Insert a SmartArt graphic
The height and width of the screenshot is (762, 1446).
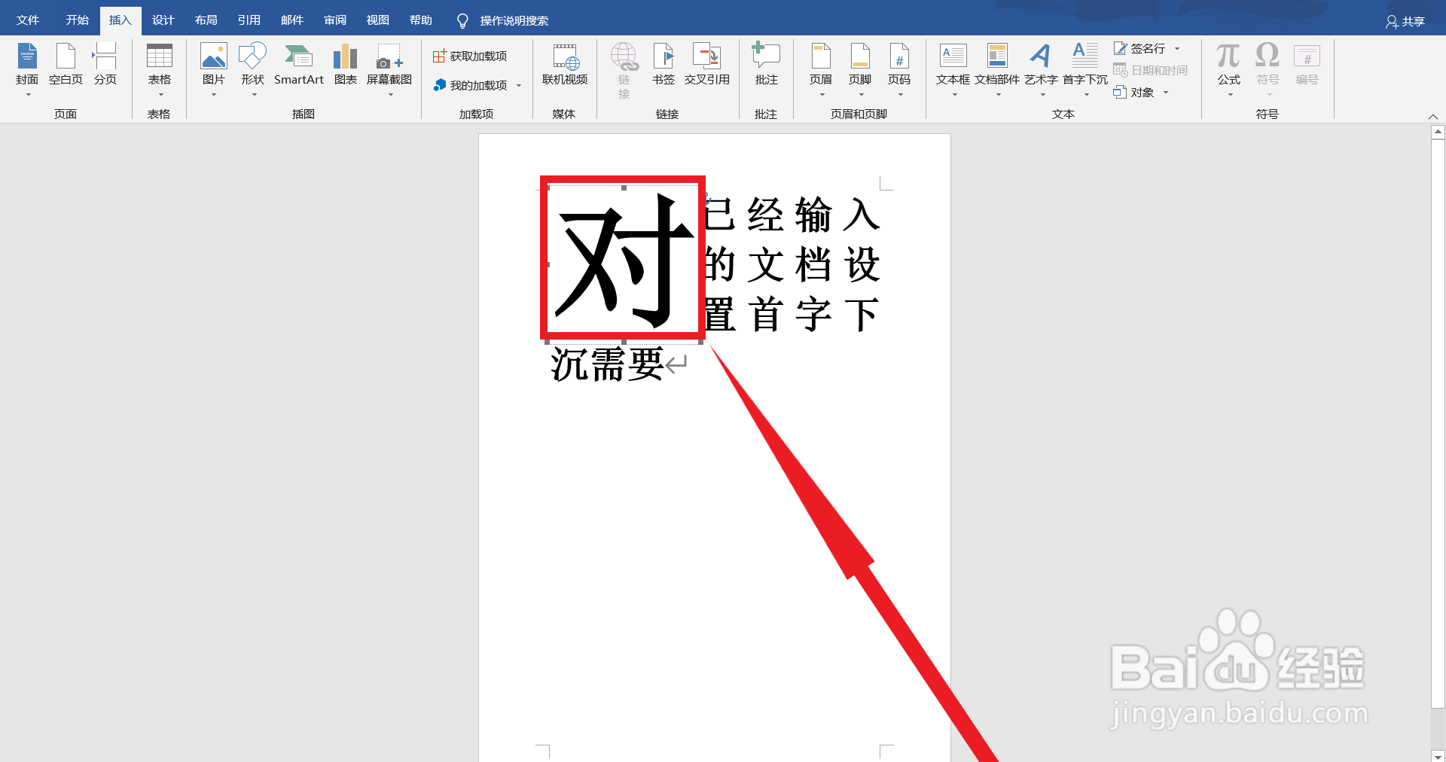pyautogui.click(x=299, y=65)
